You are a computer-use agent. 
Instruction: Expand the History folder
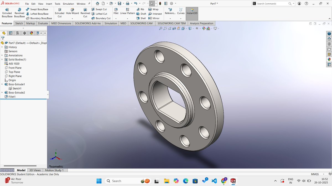coord(2,47)
